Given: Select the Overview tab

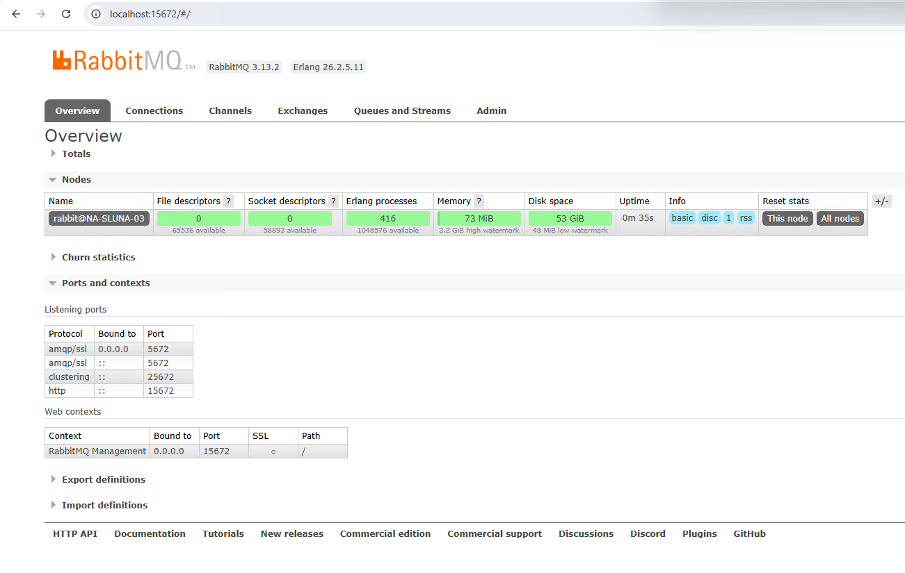Looking at the screenshot, I should point(77,110).
